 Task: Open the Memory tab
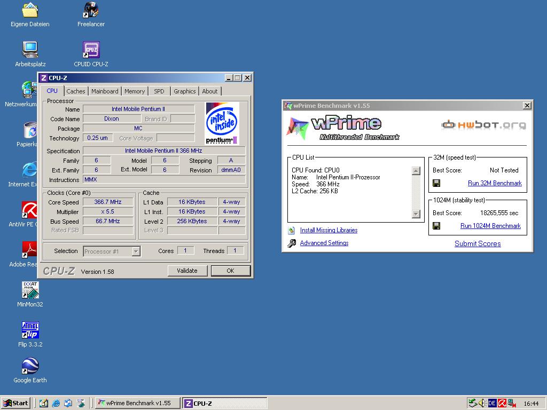[x=135, y=91]
